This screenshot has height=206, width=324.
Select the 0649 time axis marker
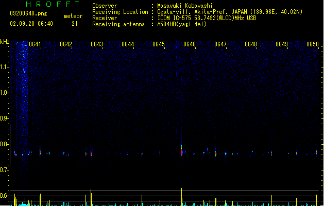(x=282, y=44)
